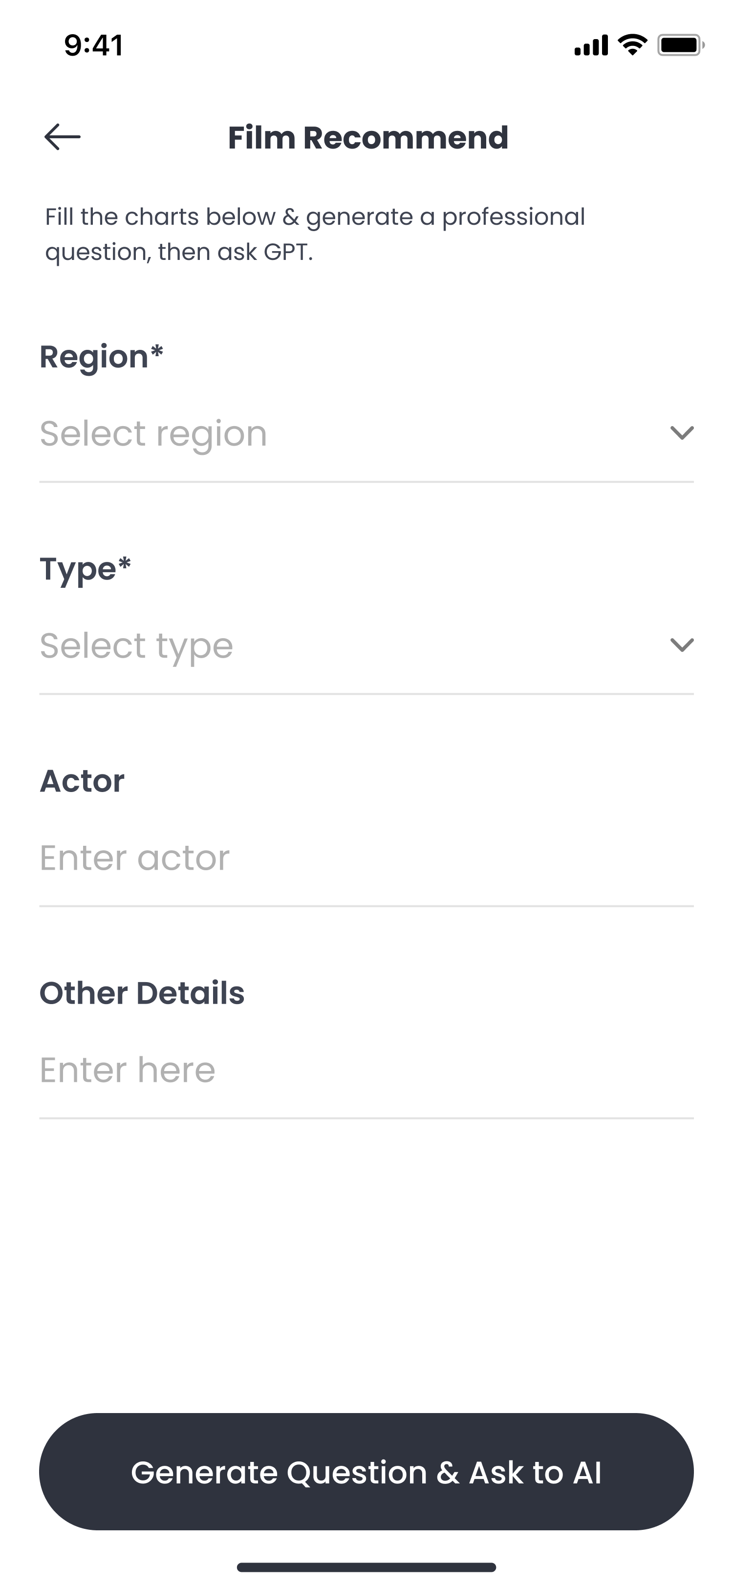
Task: Tap the back arrow icon
Action: (62, 137)
